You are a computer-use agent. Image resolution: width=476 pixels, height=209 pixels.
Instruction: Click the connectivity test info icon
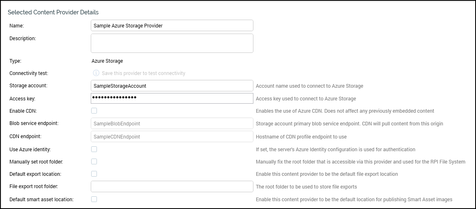(x=96, y=73)
